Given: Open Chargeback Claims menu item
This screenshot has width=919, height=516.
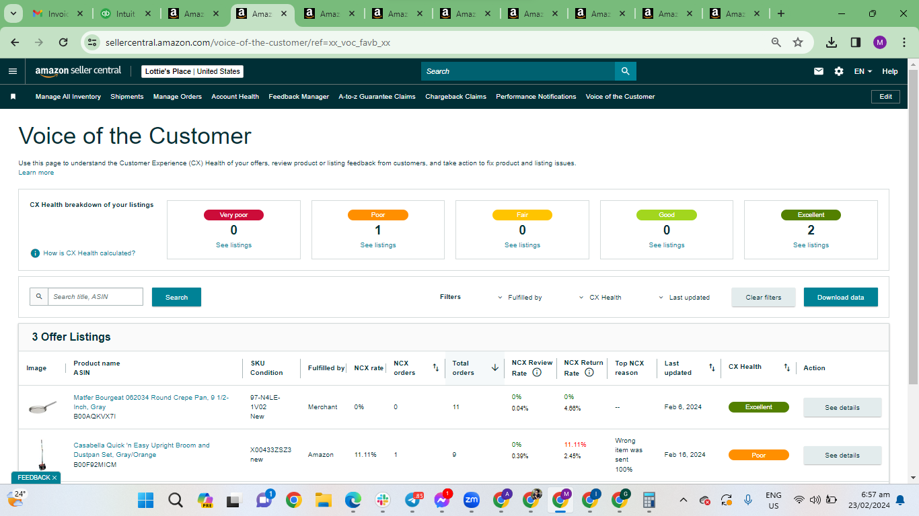Looking at the screenshot, I should 455,97.
